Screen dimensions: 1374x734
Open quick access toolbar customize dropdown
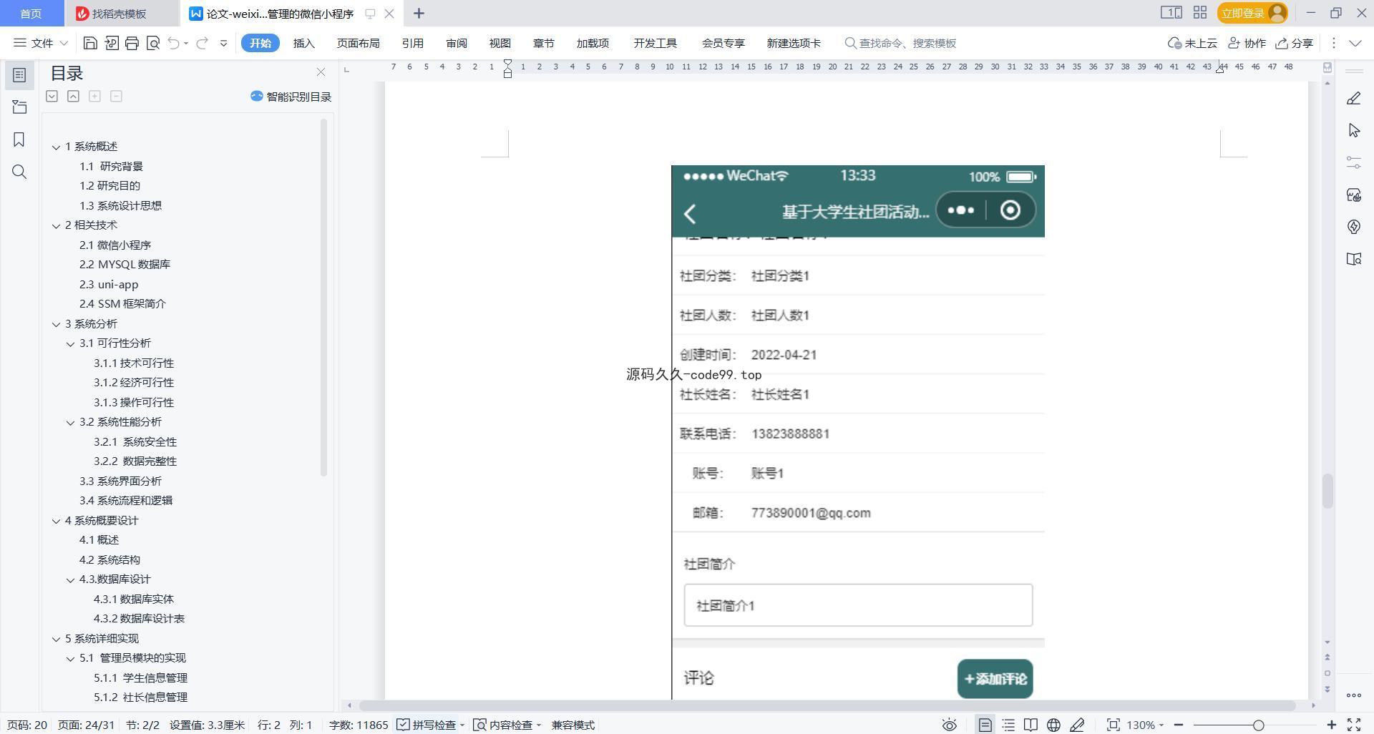point(223,43)
